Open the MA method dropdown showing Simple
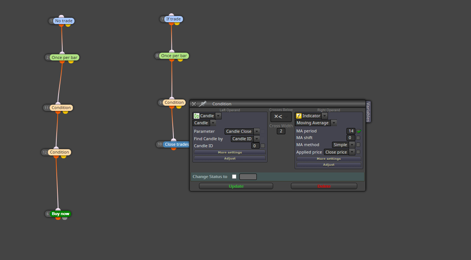This screenshot has width=471, height=260. (x=344, y=145)
